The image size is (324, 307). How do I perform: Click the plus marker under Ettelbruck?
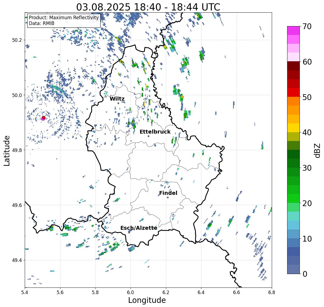tap(148, 136)
